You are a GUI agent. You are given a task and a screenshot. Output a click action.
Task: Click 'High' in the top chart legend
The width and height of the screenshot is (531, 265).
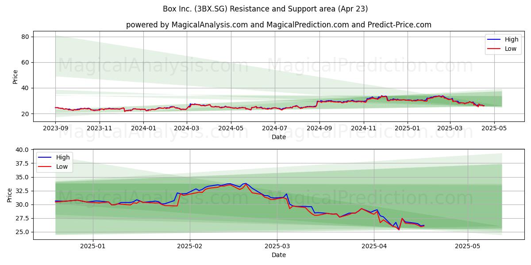tap(512, 39)
